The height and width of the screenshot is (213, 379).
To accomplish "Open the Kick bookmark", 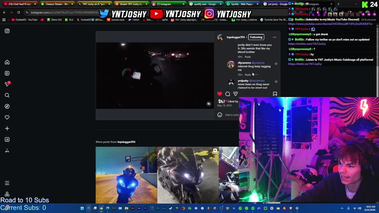I will click(x=69, y=20).
